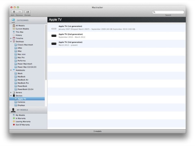
Task: Click the This Mac icon
Action: click(x=14, y=32)
